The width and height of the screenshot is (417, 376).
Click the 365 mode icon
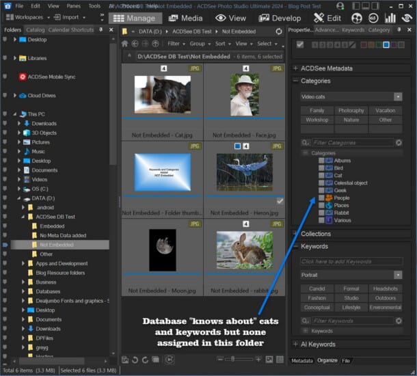click(375, 18)
